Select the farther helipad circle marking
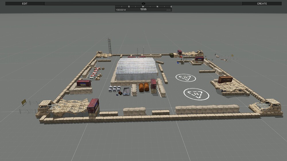Viewport: 287px width, 161px height. (186, 78)
